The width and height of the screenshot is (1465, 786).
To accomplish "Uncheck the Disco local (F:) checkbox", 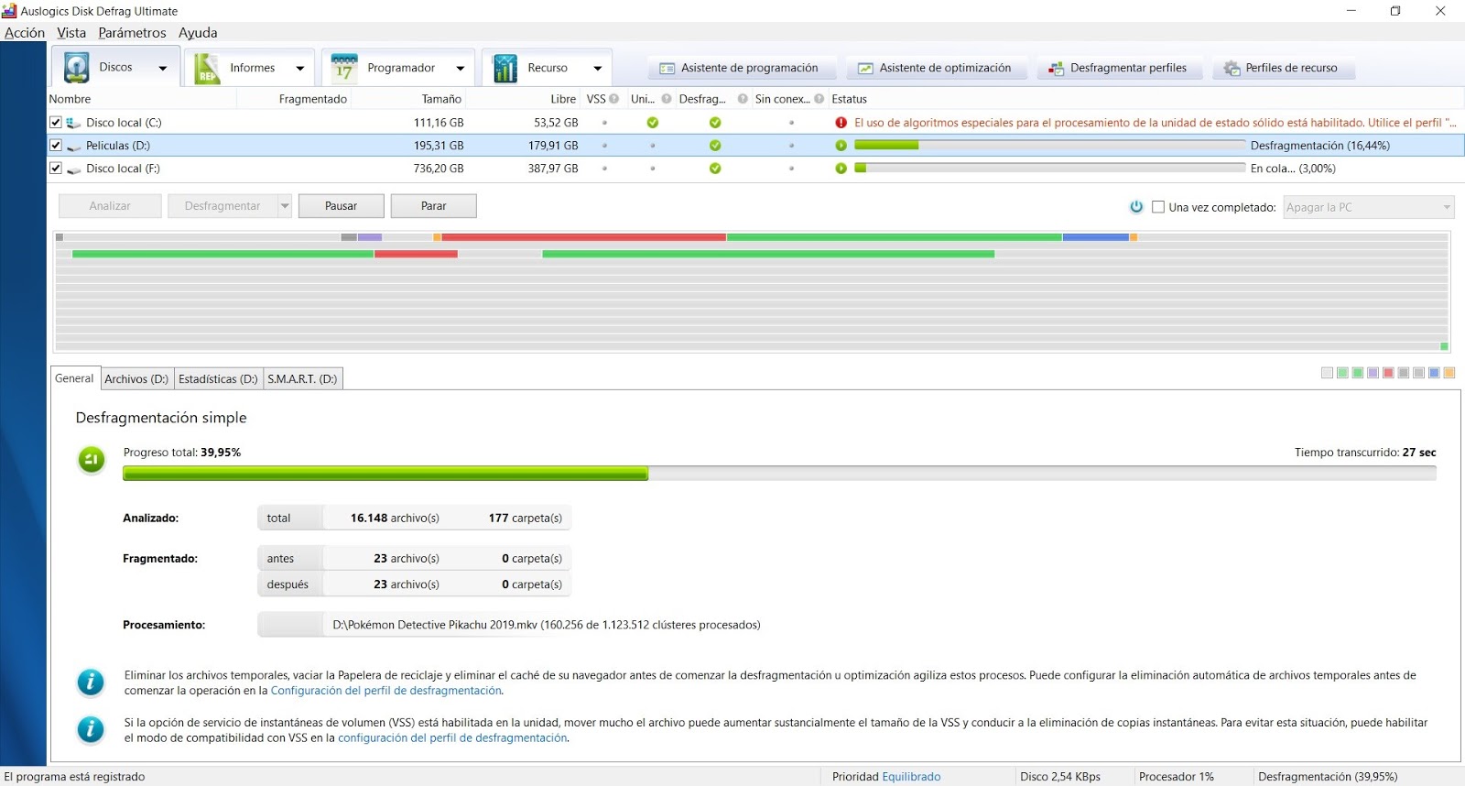I will point(56,169).
